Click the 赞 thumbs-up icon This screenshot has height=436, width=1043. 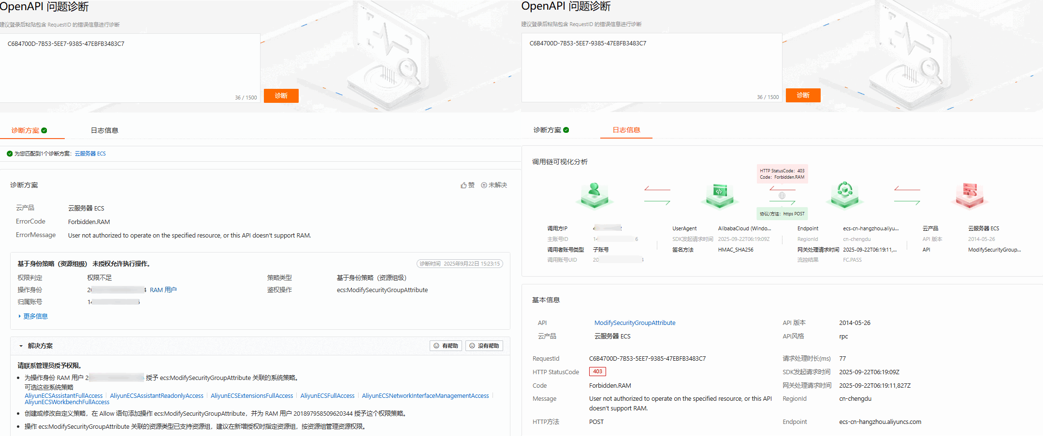pos(464,185)
